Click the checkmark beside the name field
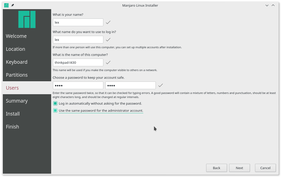Viewport: 282px width, 178px height. (108, 22)
